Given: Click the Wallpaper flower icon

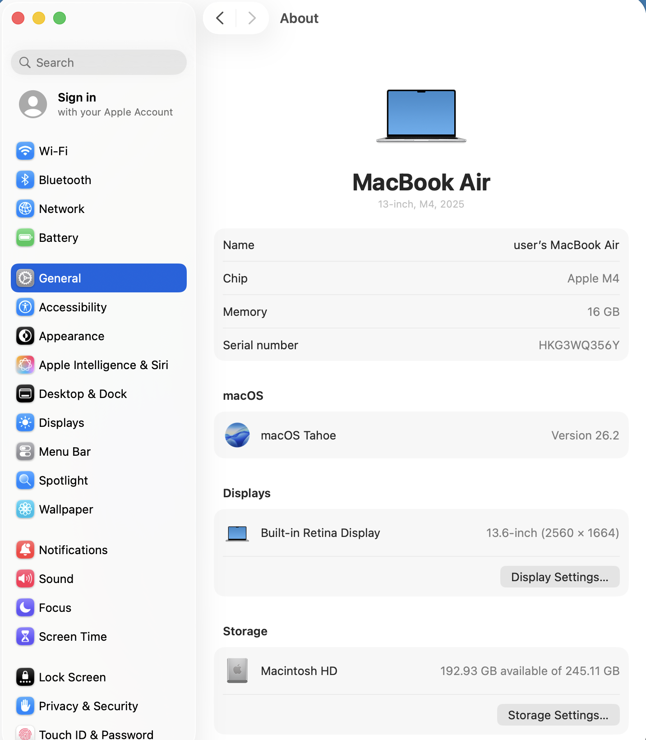Looking at the screenshot, I should click(25, 509).
